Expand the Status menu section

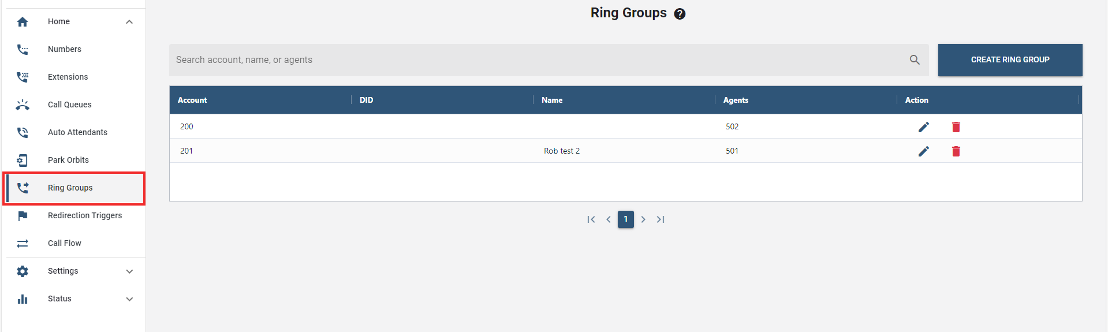[x=129, y=299]
